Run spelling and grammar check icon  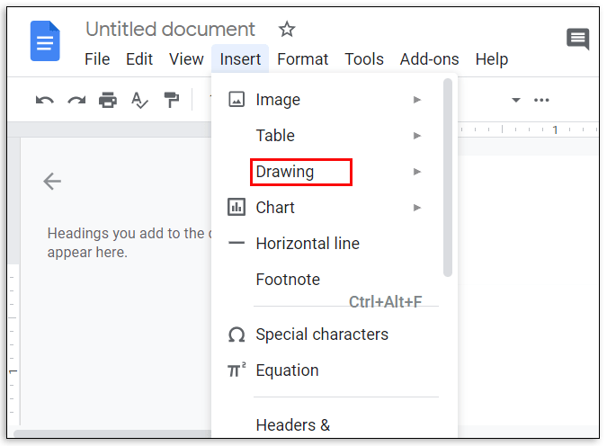click(139, 100)
